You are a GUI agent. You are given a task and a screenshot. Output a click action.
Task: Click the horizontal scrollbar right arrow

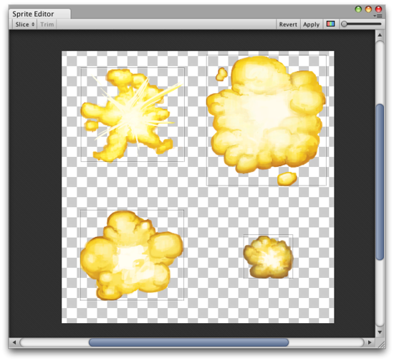pyautogui.click(x=370, y=342)
